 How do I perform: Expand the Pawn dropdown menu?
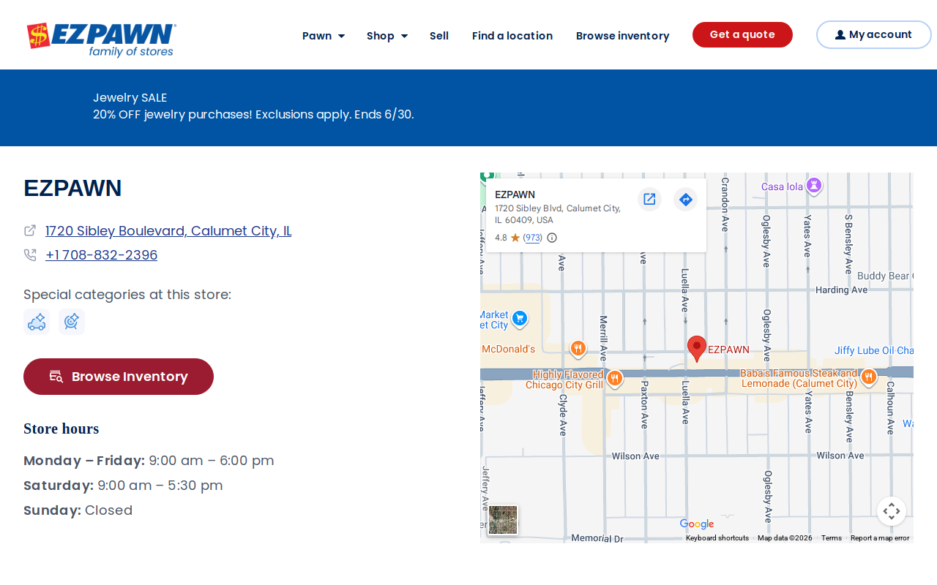click(324, 36)
